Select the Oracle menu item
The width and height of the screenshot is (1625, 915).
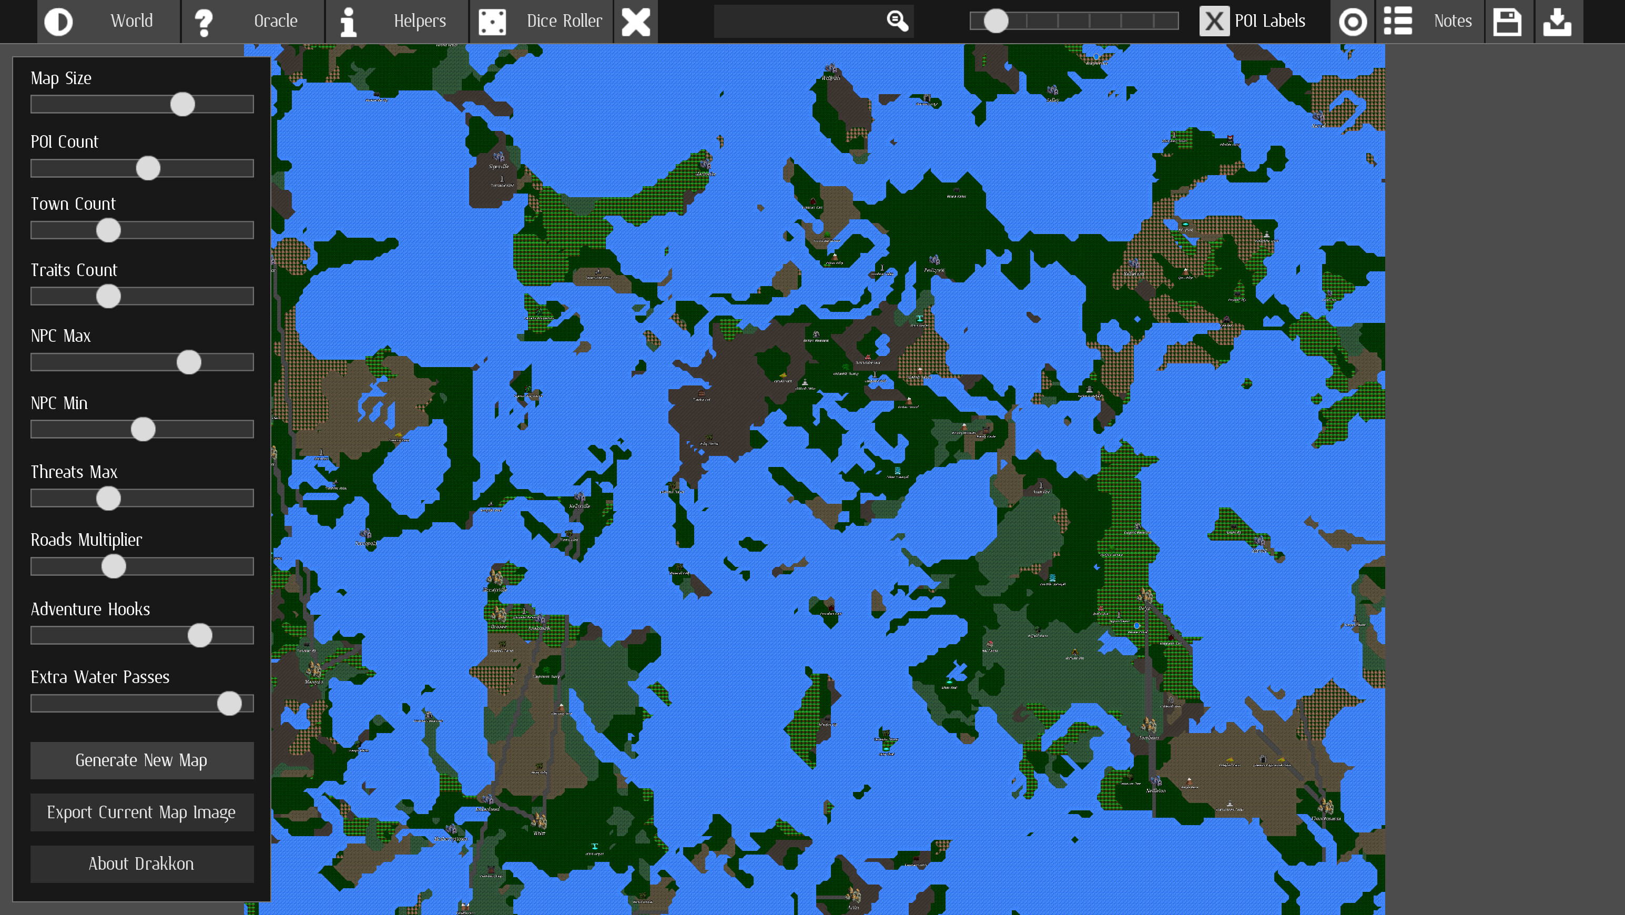(x=275, y=21)
